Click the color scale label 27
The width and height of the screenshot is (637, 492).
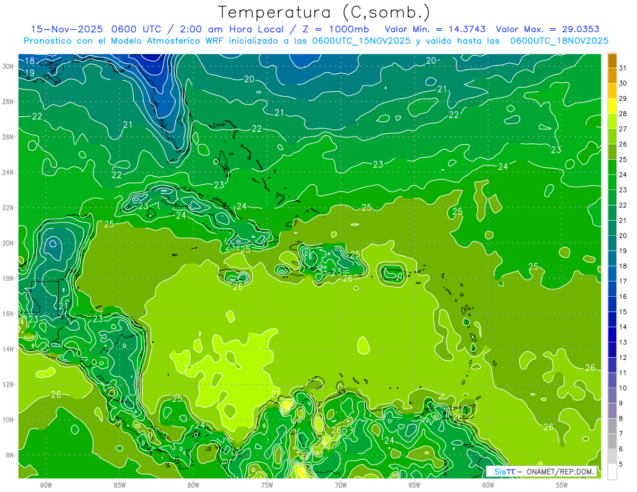[623, 128]
